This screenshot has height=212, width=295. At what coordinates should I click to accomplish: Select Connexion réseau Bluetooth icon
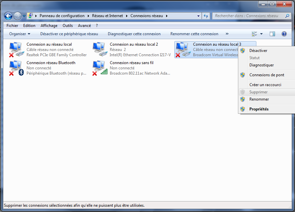pyautogui.click(x=16, y=68)
